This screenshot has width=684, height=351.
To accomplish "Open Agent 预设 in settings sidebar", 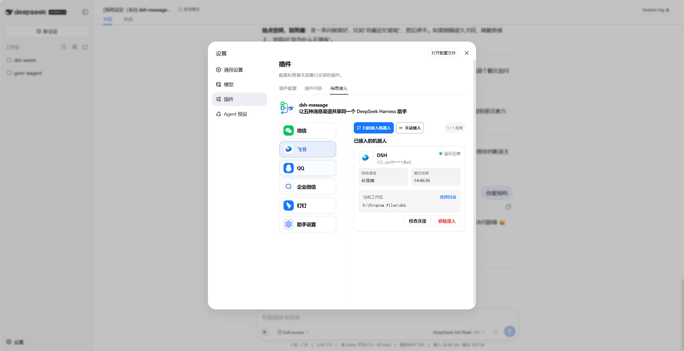I will (x=239, y=114).
